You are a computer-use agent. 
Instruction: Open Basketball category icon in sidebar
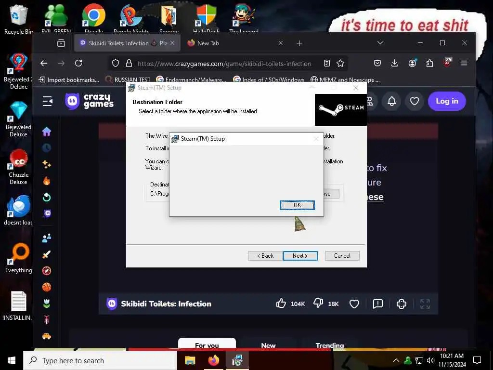47,287
